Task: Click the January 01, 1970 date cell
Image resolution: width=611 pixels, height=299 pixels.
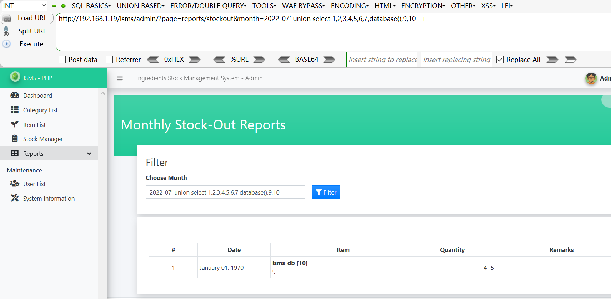Action: [234, 267]
